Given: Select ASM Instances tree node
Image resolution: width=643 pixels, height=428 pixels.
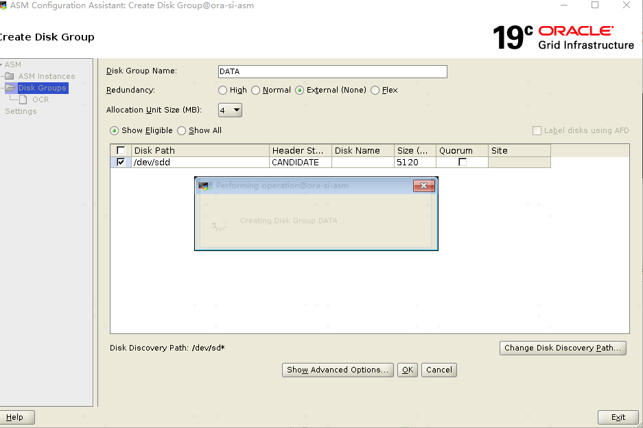Looking at the screenshot, I should (47, 76).
